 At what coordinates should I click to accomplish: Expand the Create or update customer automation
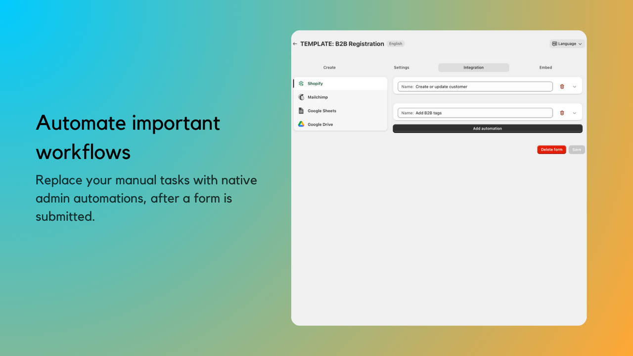pyautogui.click(x=575, y=87)
